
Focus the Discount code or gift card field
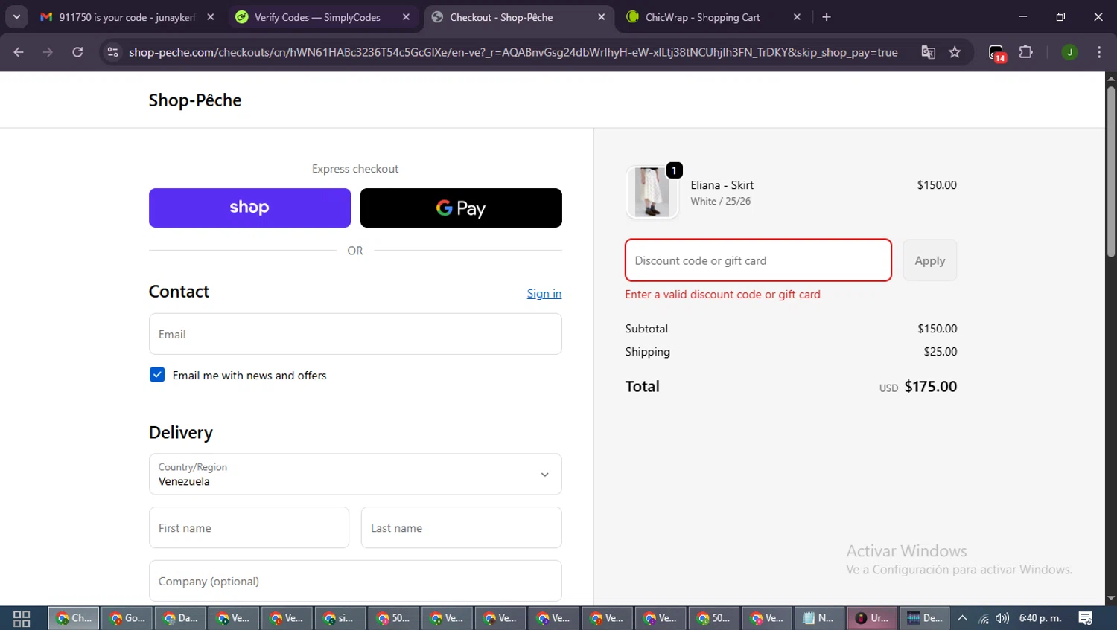[x=758, y=260]
